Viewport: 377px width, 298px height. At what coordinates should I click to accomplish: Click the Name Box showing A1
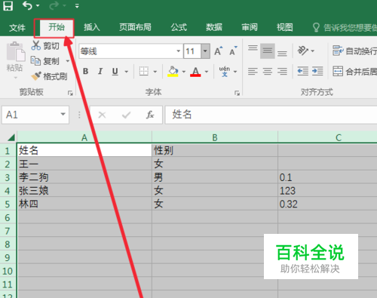click(30, 115)
